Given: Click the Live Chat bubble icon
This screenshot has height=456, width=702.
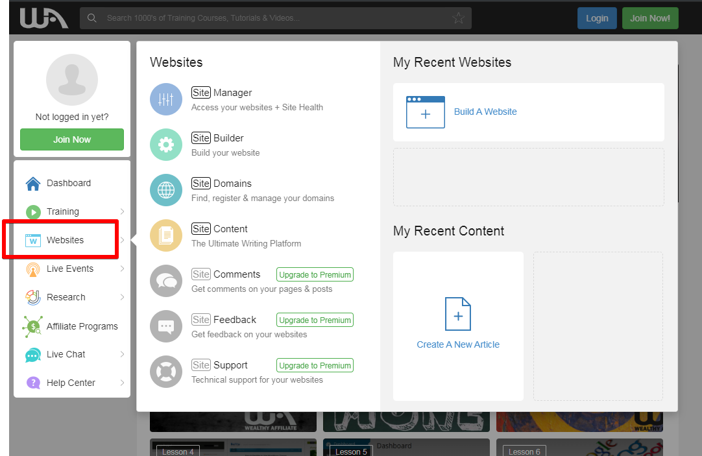Looking at the screenshot, I should (33, 355).
